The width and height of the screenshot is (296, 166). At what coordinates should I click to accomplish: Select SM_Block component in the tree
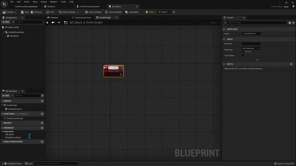tap(14, 36)
